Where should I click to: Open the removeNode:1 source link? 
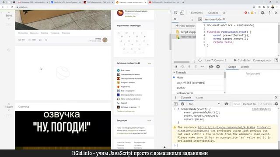tap(261, 109)
